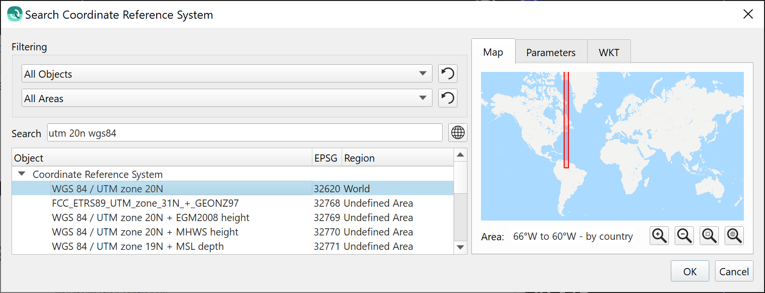Click the zoom to selected area icon
Image resolution: width=765 pixels, height=293 pixels.
[x=709, y=235]
